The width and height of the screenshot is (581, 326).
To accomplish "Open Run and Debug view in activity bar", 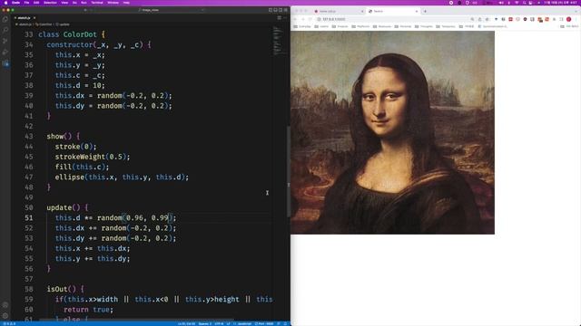I will point(5,53).
